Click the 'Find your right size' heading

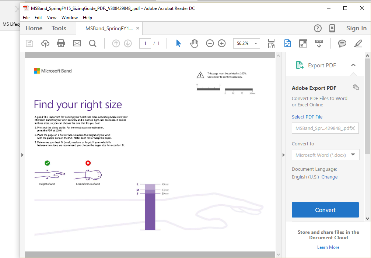(x=78, y=105)
